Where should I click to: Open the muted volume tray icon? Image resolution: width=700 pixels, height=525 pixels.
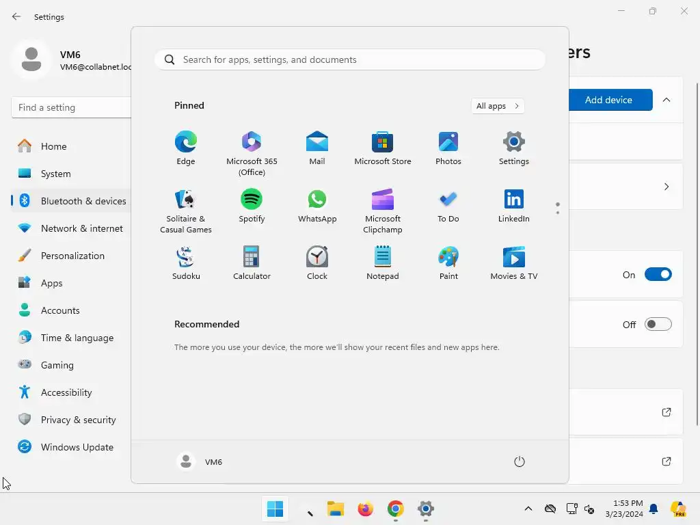click(589, 509)
